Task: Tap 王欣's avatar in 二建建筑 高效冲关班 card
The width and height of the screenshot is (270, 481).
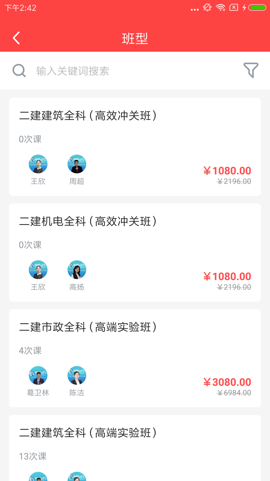Action: (x=38, y=164)
